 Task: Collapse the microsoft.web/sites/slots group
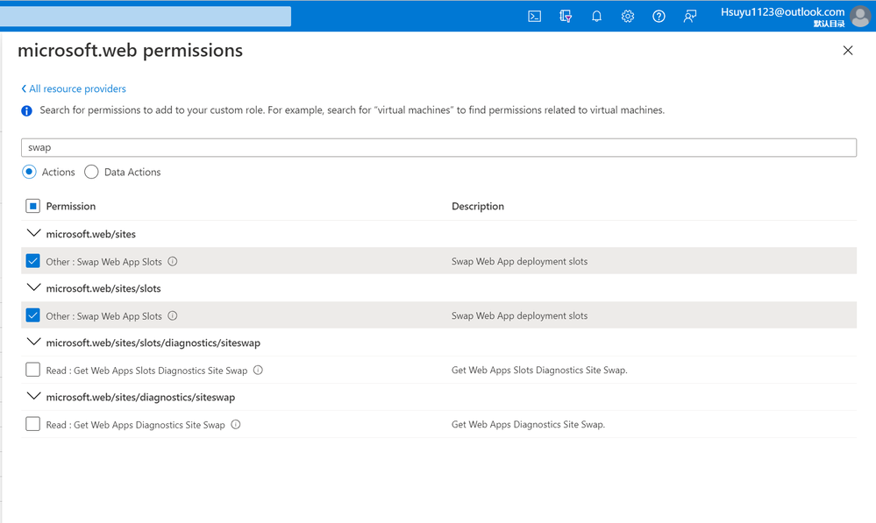click(x=34, y=288)
